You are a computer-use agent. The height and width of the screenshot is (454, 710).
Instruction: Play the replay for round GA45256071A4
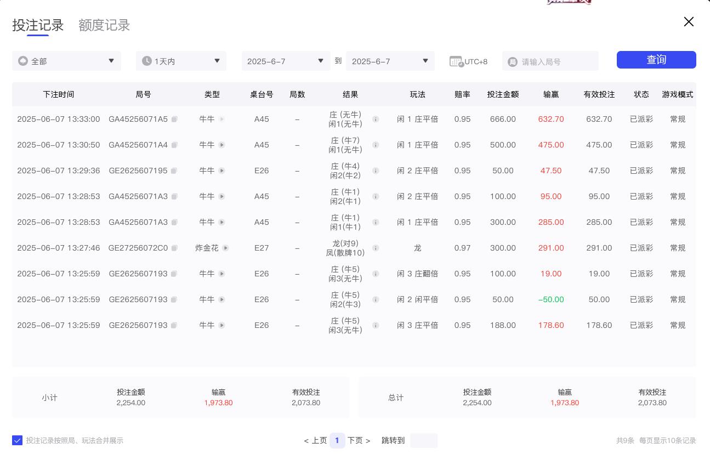point(221,145)
